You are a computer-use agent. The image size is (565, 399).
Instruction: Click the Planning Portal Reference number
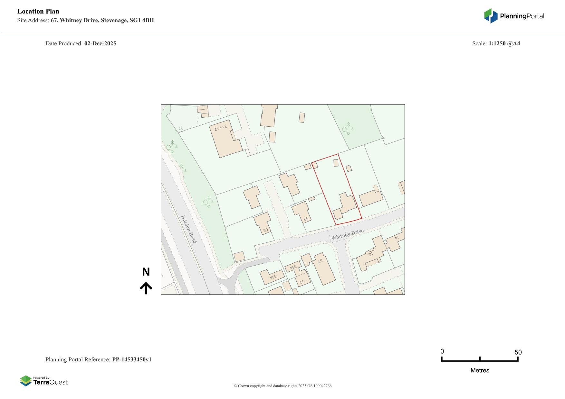(x=131, y=359)
